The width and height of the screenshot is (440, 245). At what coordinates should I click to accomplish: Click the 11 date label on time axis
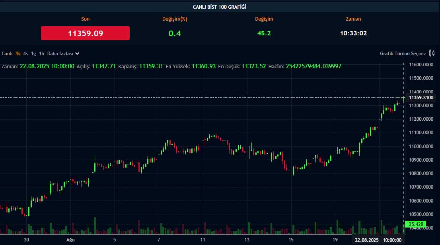pyautogui.click(x=202, y=240)
